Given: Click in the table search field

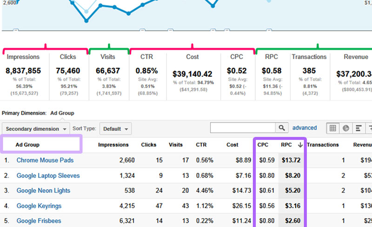Looking at the screenshot, I should [x=243, y=128].
